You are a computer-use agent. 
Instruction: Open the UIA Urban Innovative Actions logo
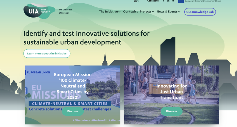[39, 11]
